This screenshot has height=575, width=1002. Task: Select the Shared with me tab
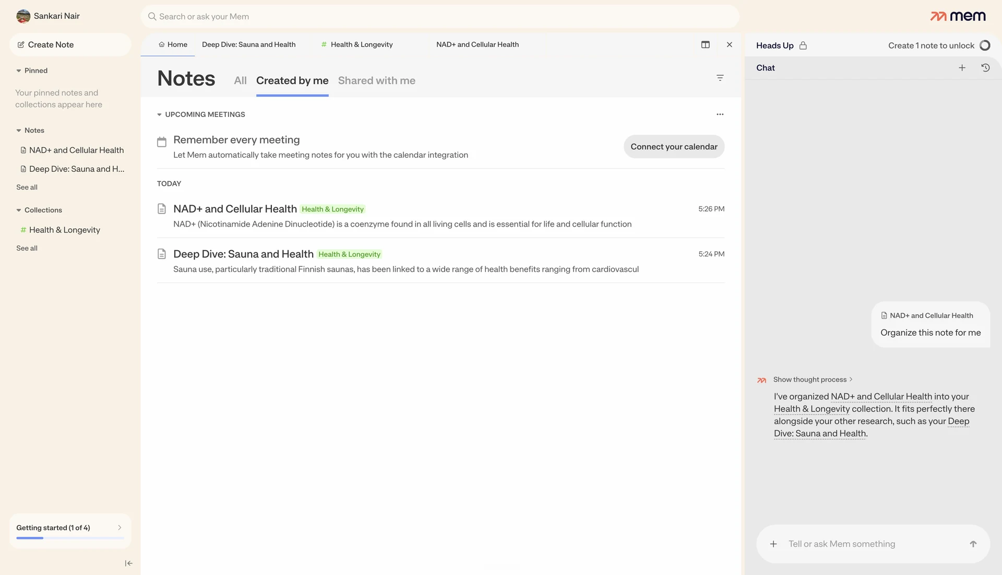[377, 81]
